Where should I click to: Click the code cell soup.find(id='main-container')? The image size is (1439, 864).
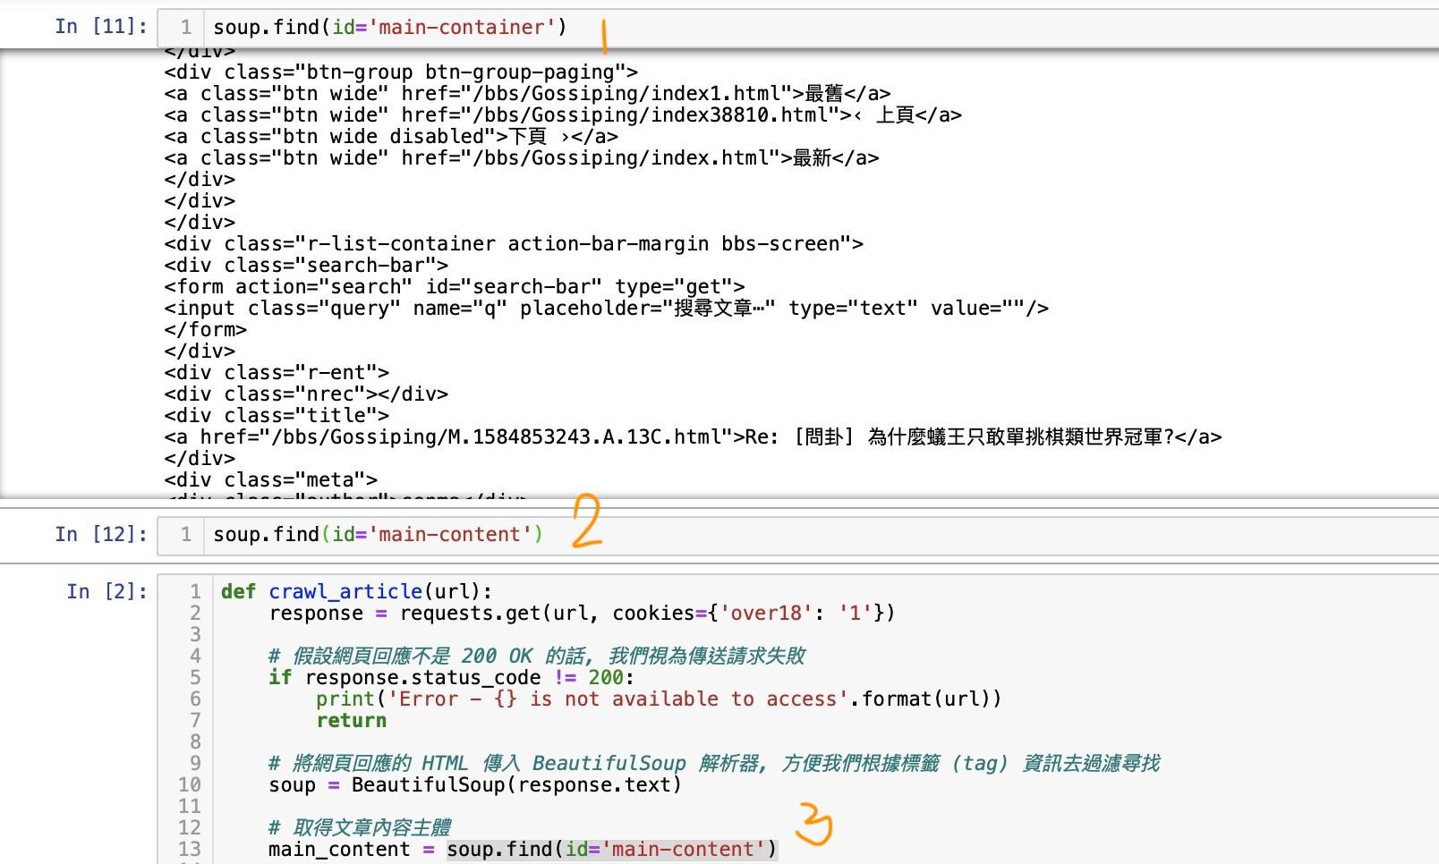click(x=797, y=28)
